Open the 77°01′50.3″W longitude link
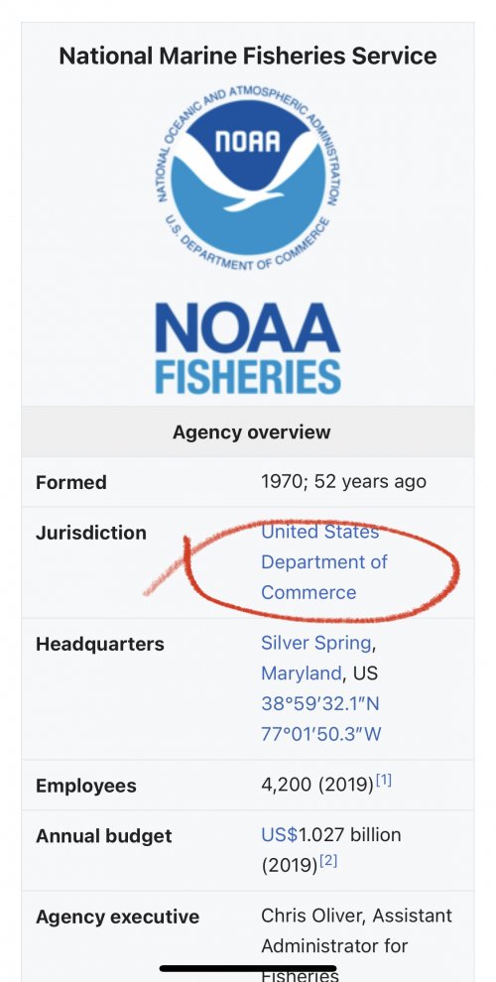This screenshot has width=496, height=982. click(x=321, y=733)
